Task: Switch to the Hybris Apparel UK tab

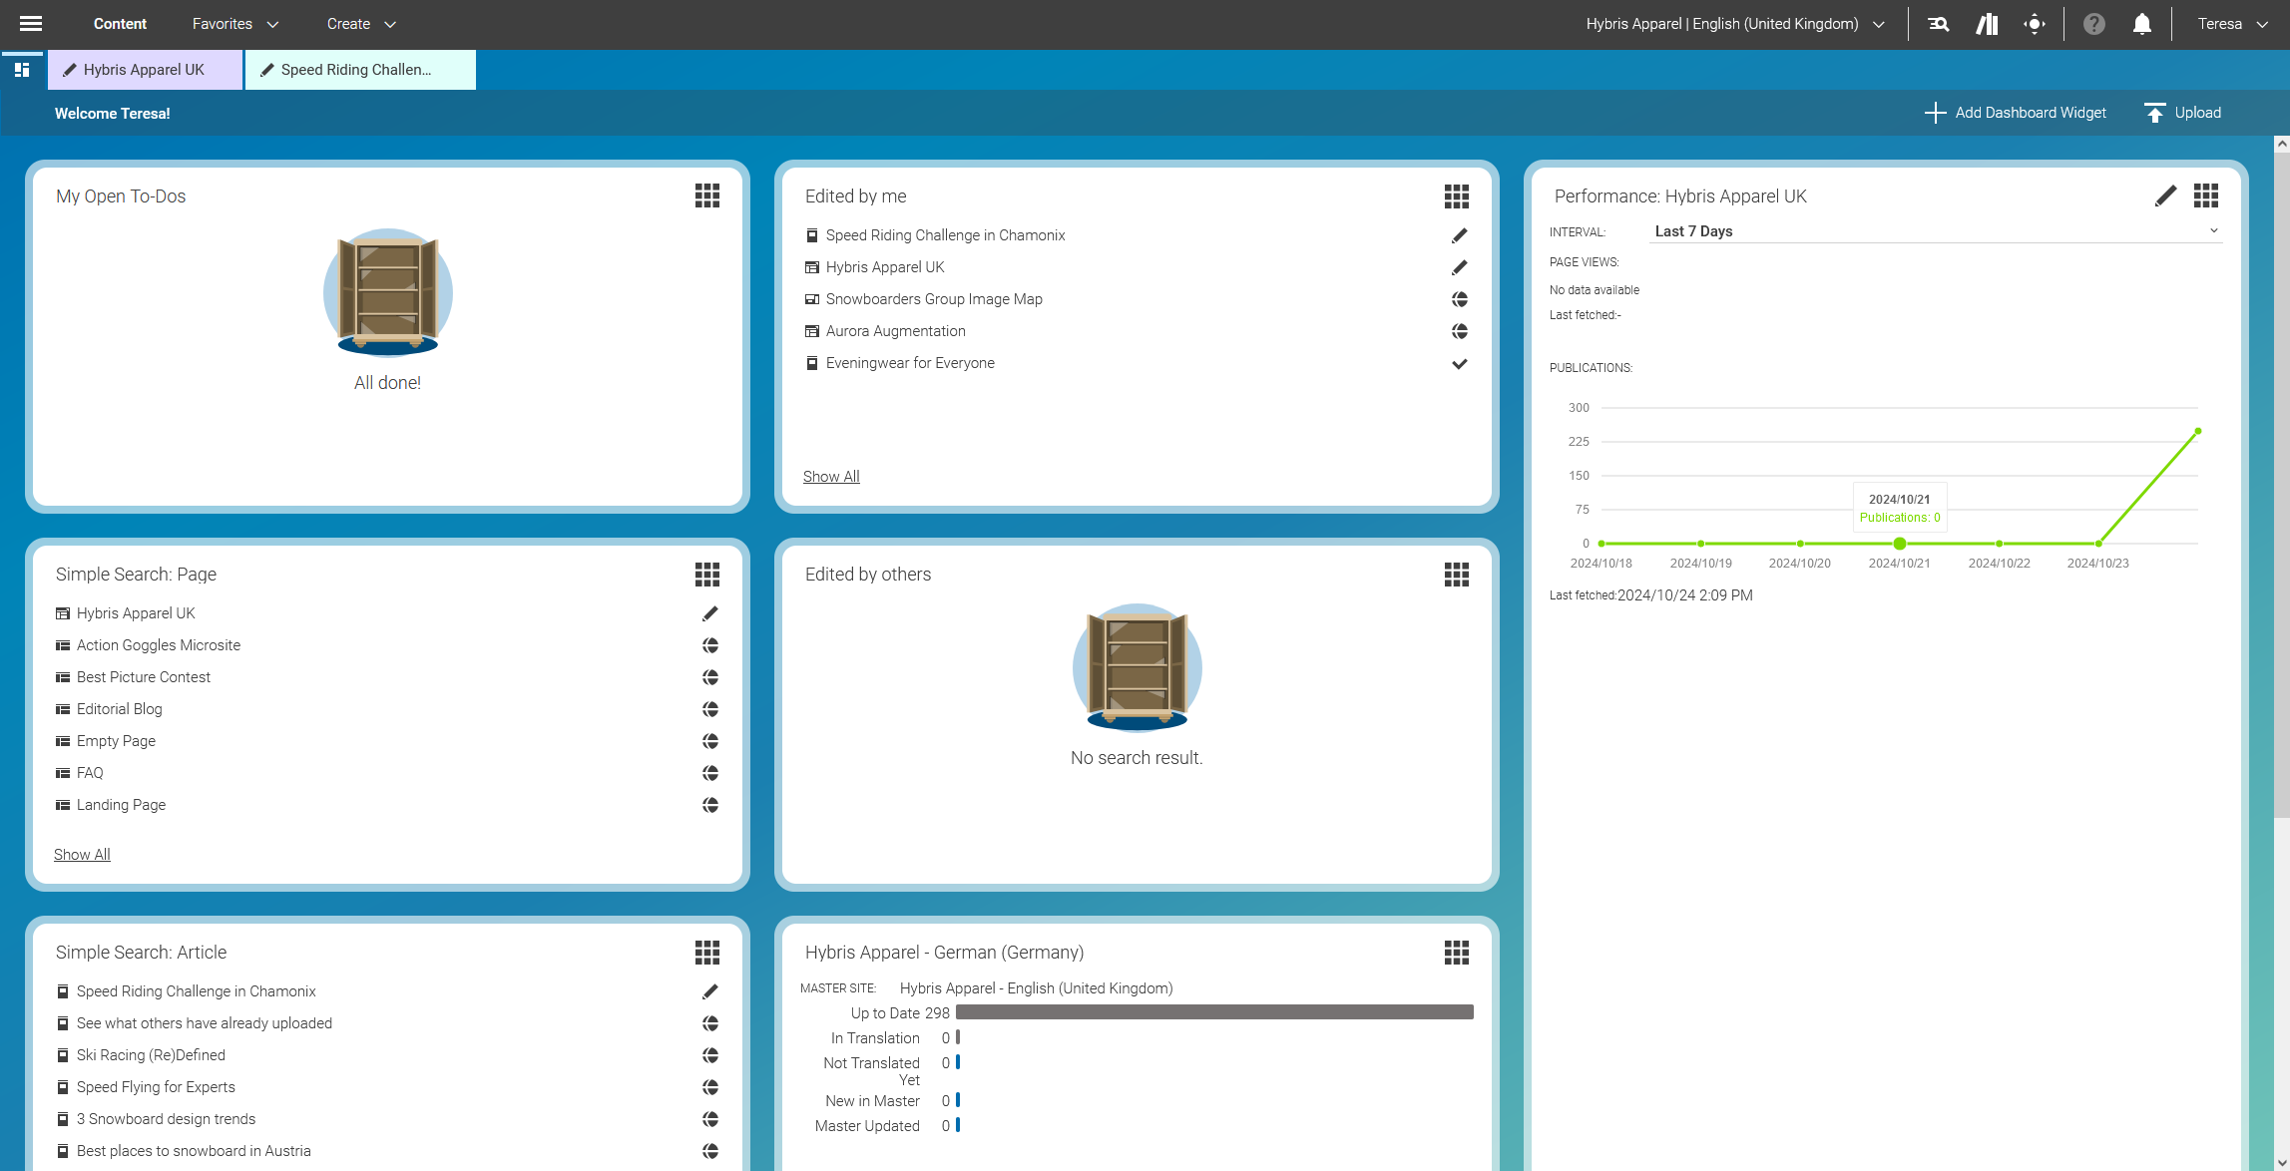Action: pyautogui.click(x=144, y=69)
